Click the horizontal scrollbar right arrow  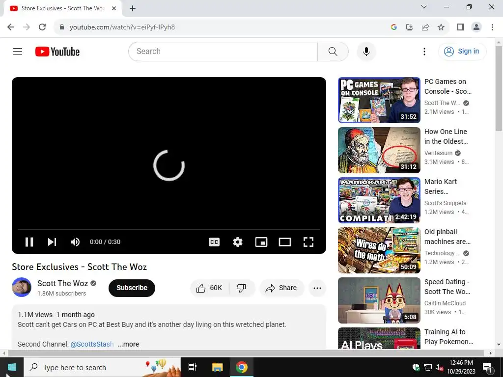pos(491,353)
